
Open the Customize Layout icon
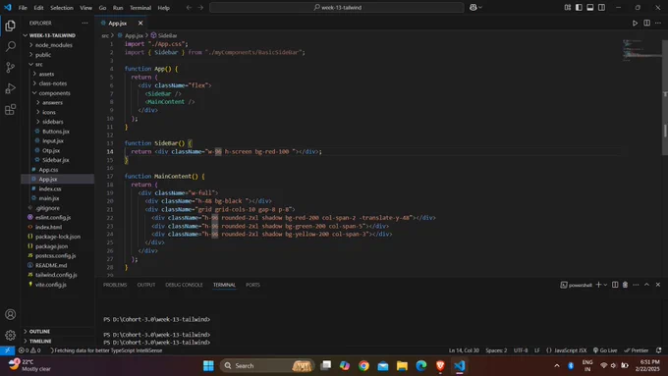pyautogui.click(x=568, y=7)
